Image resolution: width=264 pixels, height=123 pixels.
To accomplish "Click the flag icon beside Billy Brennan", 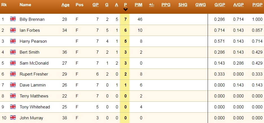I will pyautogui.click(x=13, y=19).
